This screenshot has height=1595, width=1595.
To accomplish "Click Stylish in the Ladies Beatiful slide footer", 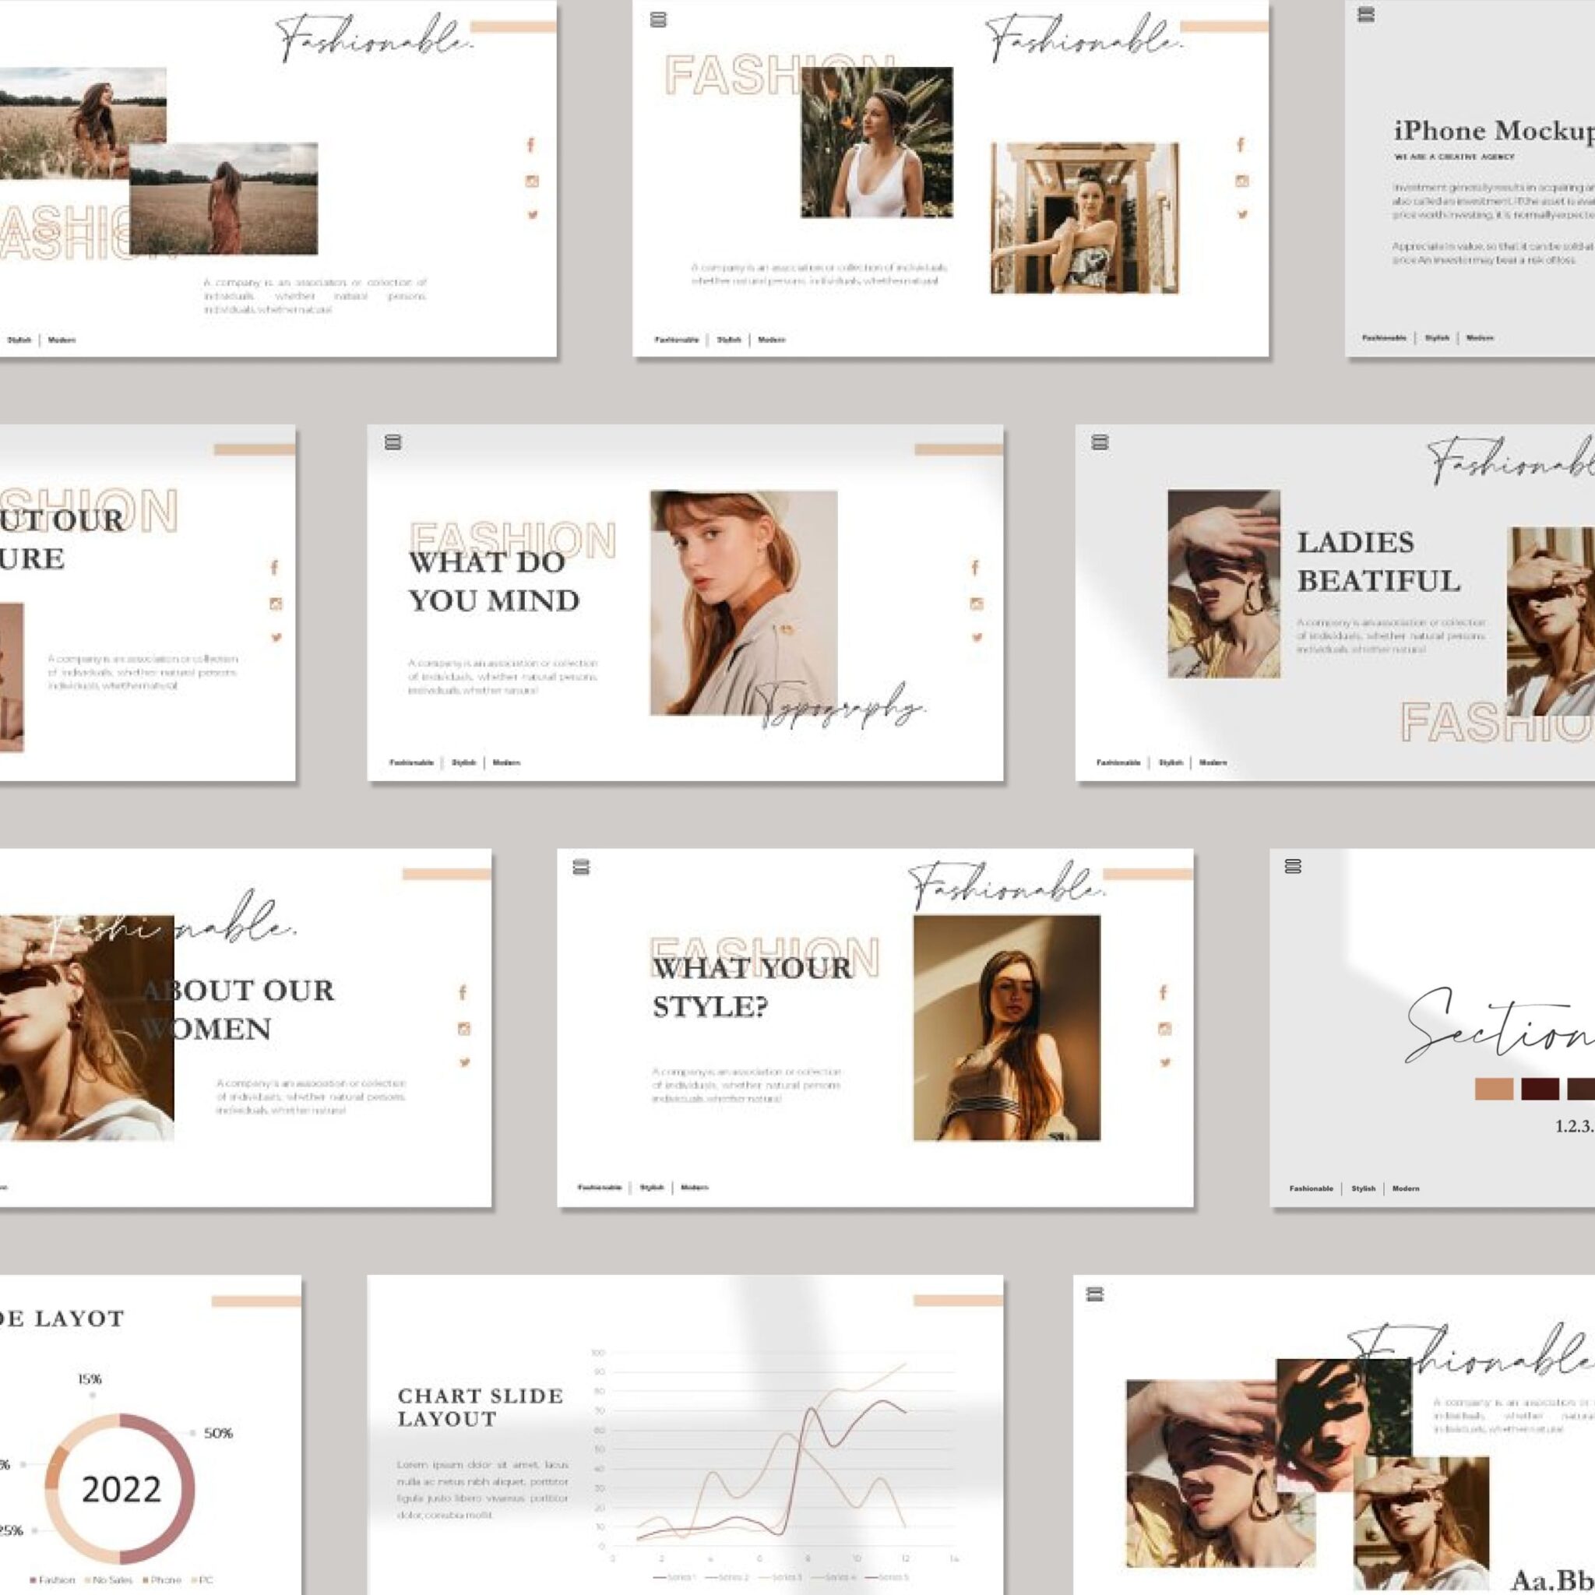I will pos(1171,762).
